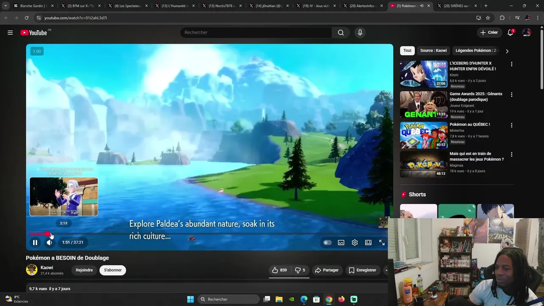The width and height of the screenshot is (544, 306).
Task: Open the Game Awards 2025 thumbnail
Action: 423,105
